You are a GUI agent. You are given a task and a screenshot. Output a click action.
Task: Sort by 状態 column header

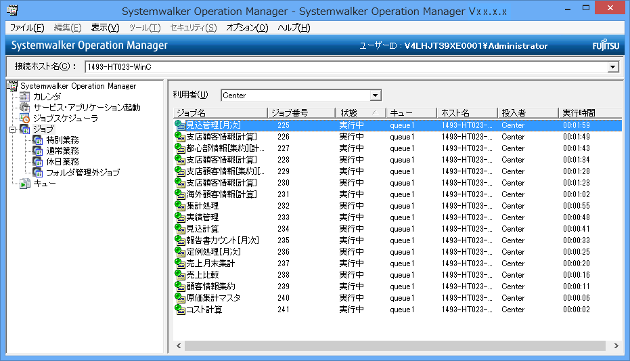361,113
